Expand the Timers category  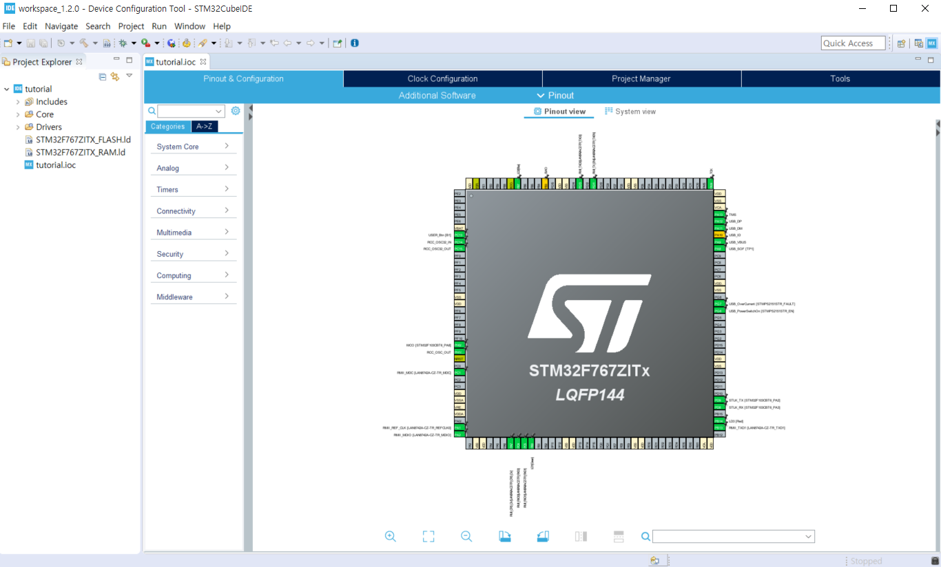pos(194,189)
